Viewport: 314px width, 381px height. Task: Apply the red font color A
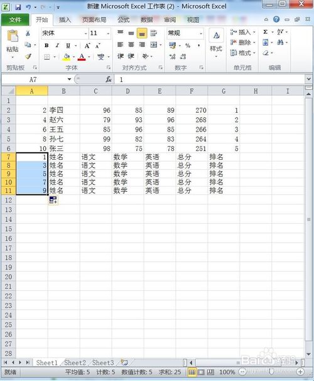(82, 57)
